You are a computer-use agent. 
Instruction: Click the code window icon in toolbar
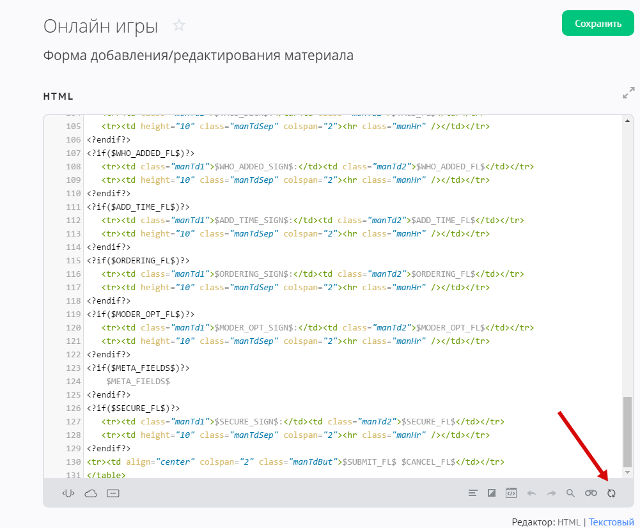click(x=511, y=493)
